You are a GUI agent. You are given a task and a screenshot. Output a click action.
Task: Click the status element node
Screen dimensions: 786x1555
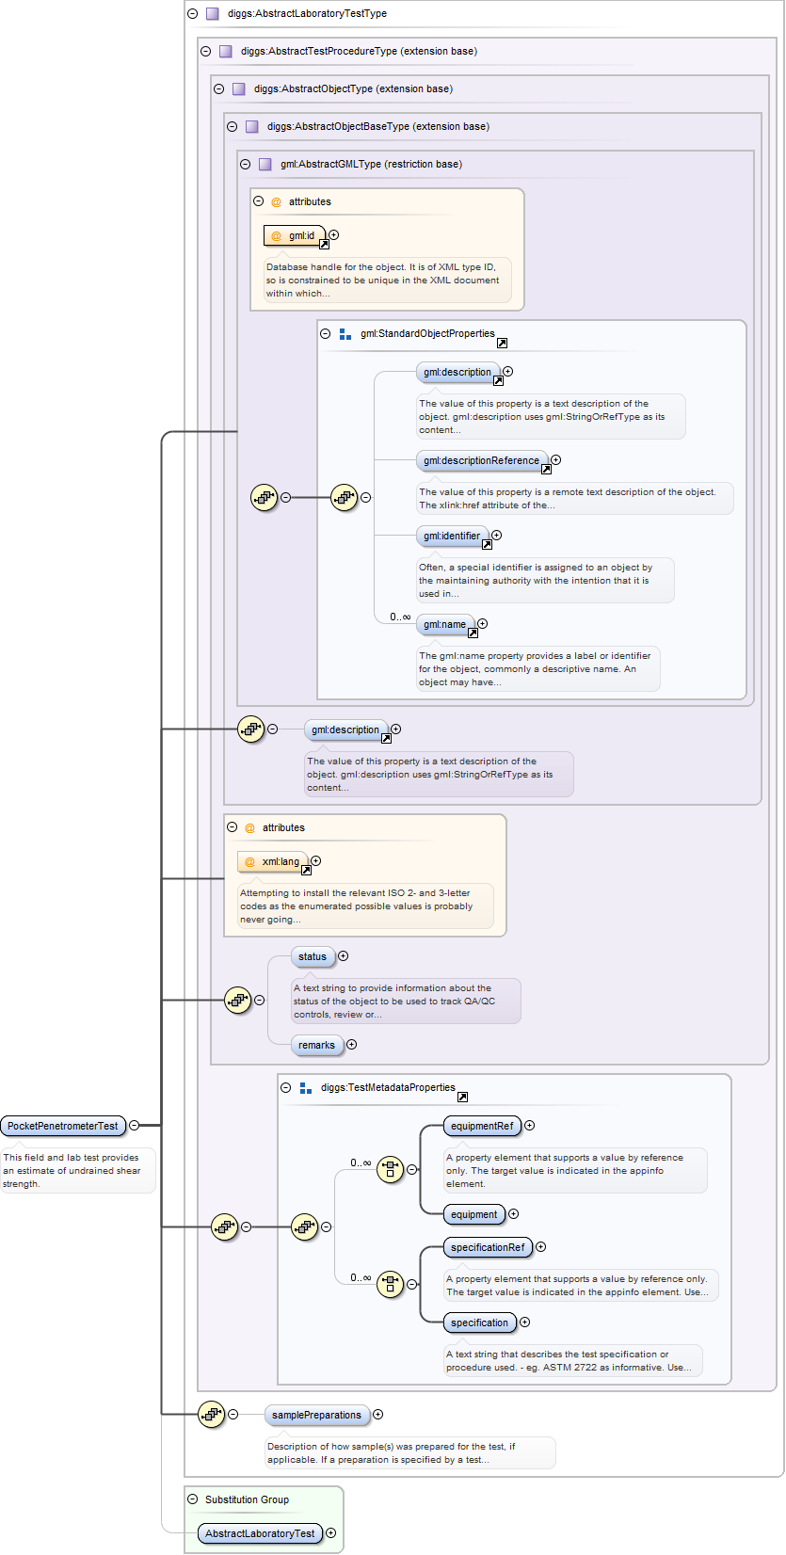(313, 957)
